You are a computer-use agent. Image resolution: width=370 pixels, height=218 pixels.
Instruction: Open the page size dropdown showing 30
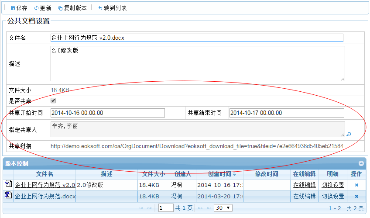223,208
